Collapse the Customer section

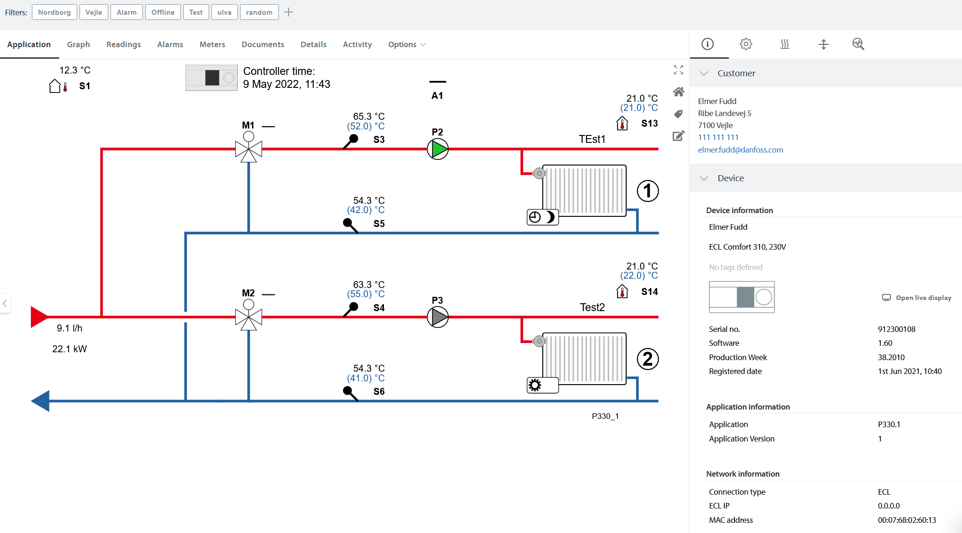[704, 73]
